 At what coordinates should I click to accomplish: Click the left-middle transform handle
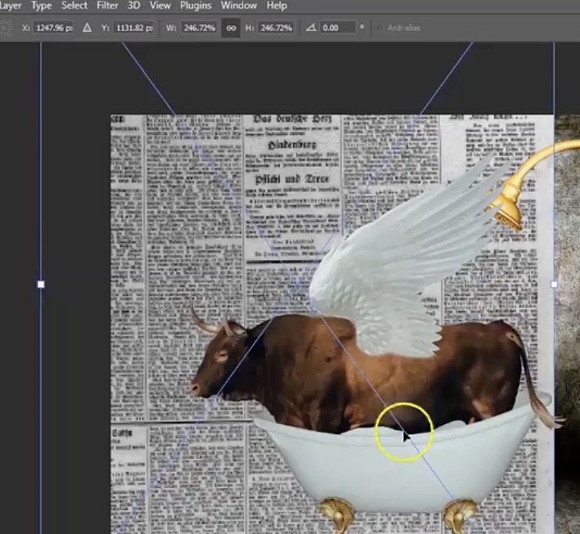pyautogui.click(x=40, y=284)
